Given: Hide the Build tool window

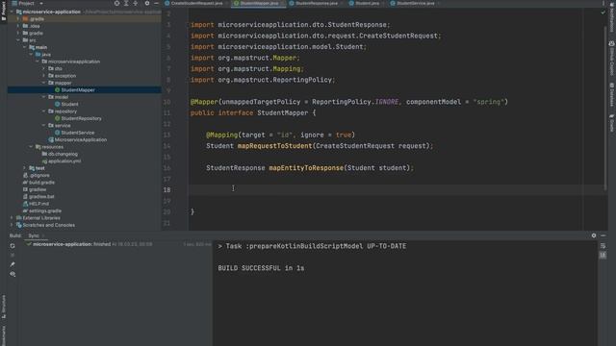Looking at the screenshot, I should point(603,235).
